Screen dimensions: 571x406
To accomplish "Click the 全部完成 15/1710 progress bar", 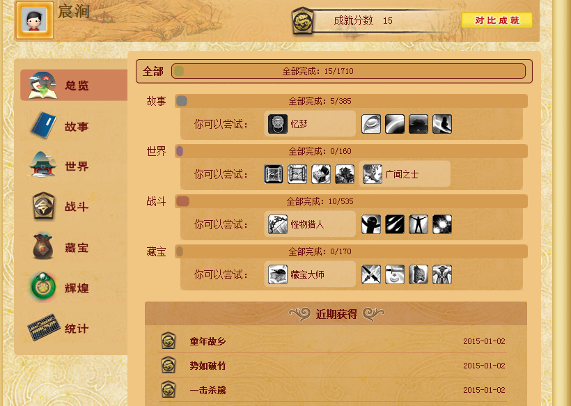I will click(x=348, y=71).
